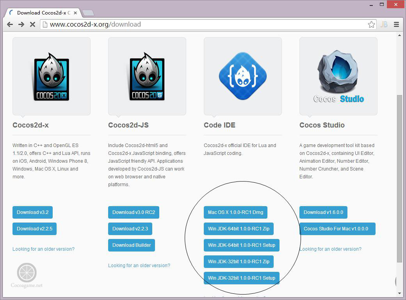Screen dimensions: 406x300
Task: Open the Chrome hamburger menu
Action: [x=396, y=24]
